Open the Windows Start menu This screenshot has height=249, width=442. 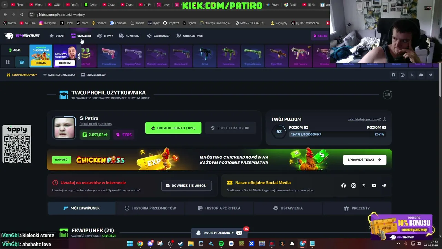[x=130, y=243]
